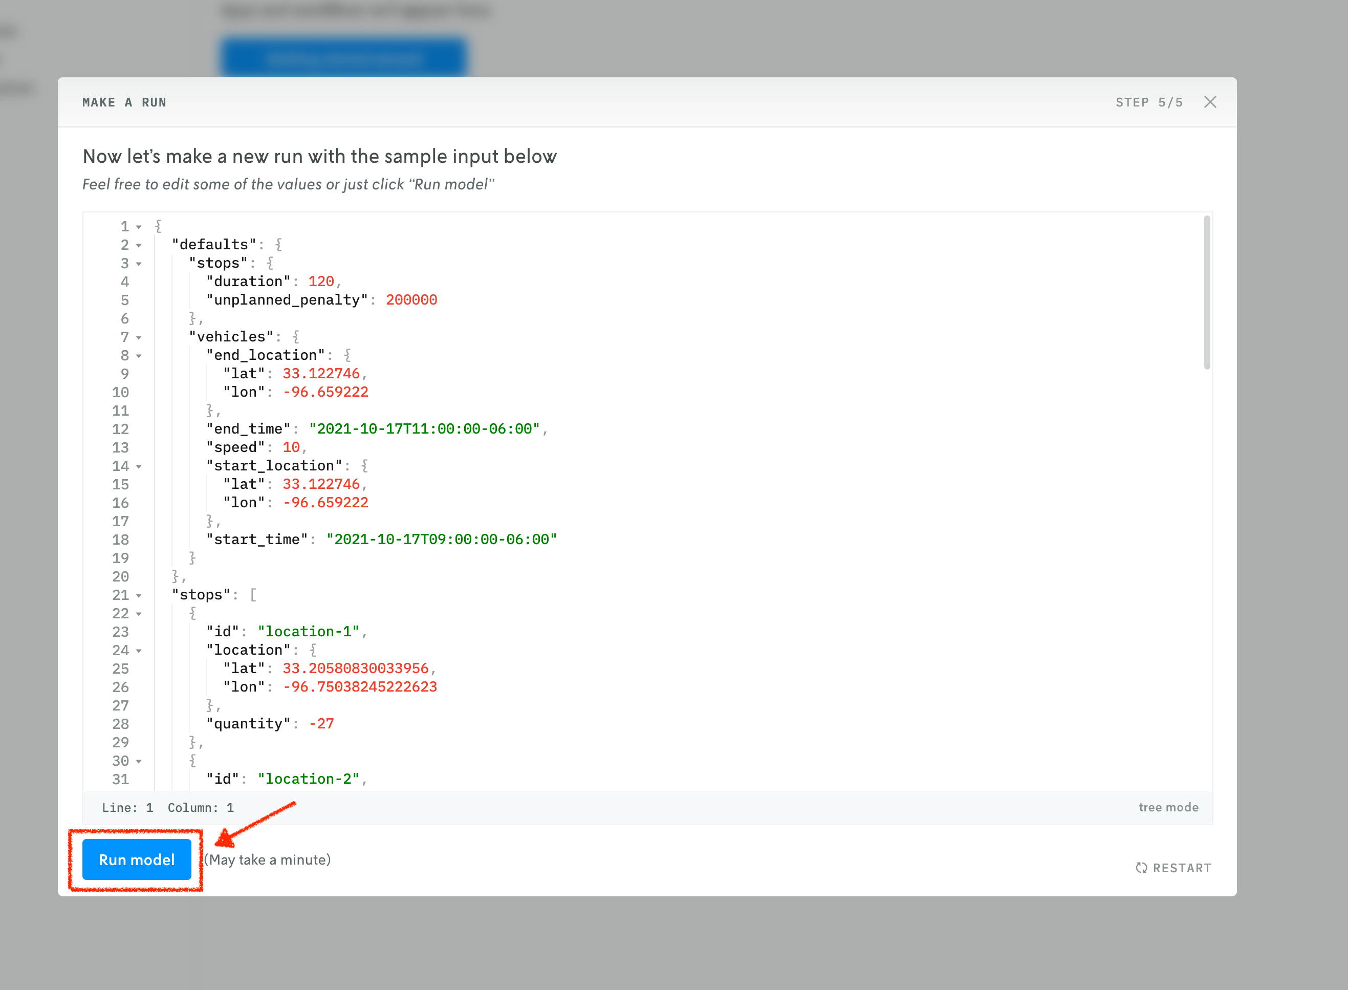The height and width of the screenshot is (990, 1348).
Task: Collapse the second stop object on line 30
Action: [x=139, y=762]
